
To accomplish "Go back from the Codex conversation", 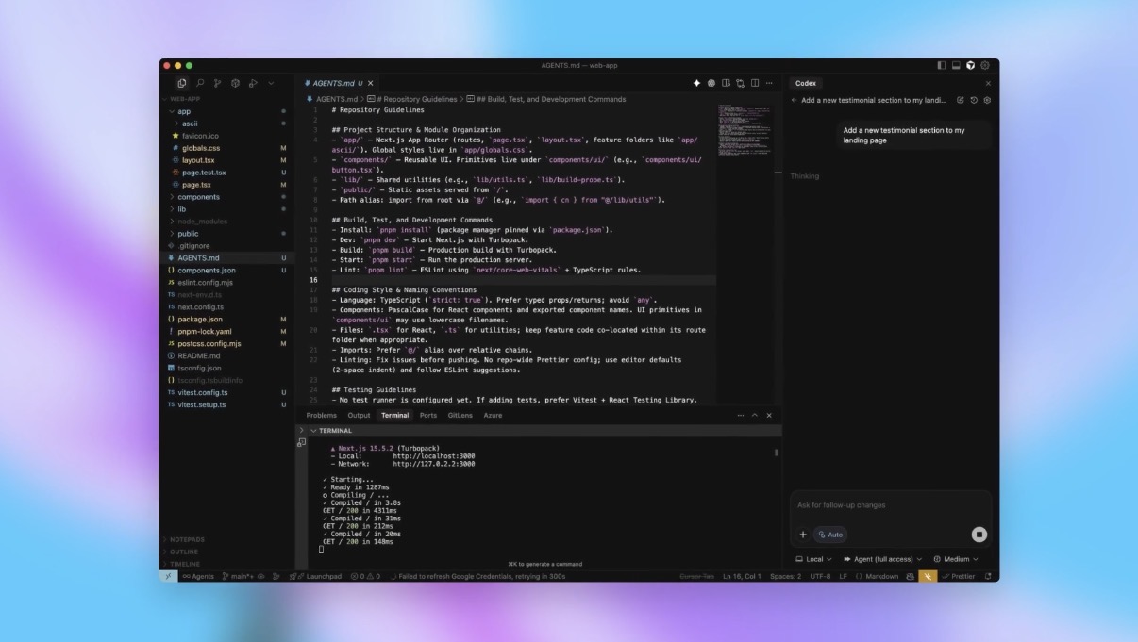I will [795, 100].
